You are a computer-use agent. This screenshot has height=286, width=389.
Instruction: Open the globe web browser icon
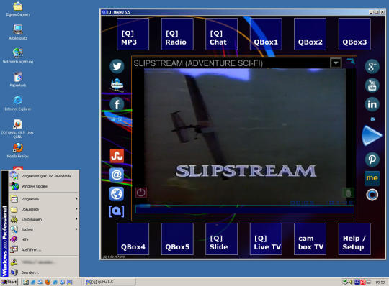coord(117,194)
